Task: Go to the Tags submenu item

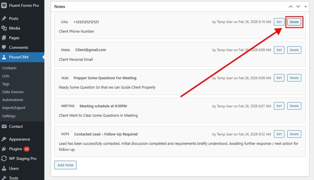Action: 6,84
